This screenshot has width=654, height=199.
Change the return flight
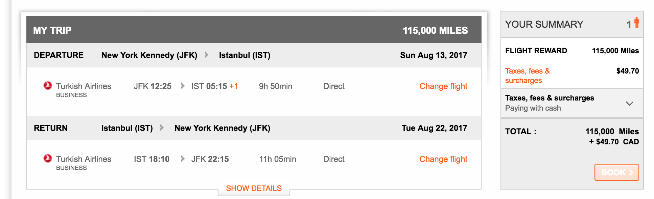pyautogui.click(x=443, y=159)
